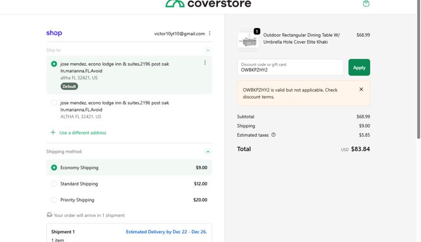Click 'Your order will arrive in 1 shipment'
This screenshot has width=421, height=242.
click(x=89, y=216)
